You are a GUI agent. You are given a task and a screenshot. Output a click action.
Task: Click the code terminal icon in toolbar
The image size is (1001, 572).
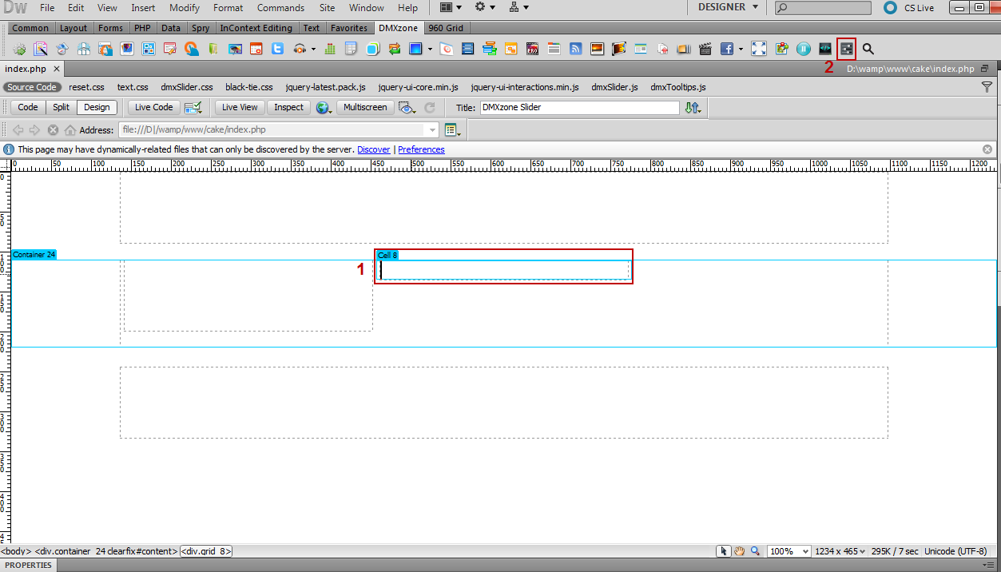click(825, 49)
